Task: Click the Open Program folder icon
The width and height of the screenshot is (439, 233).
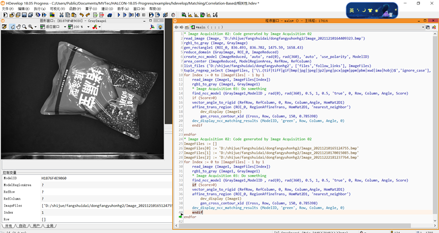Action: click(x=12, y=15)
